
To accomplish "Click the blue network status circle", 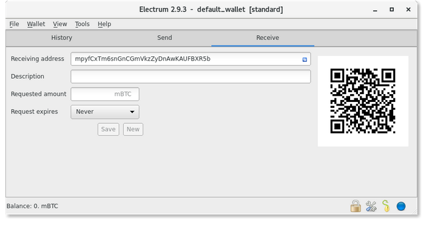I will (x=401, y=206).
